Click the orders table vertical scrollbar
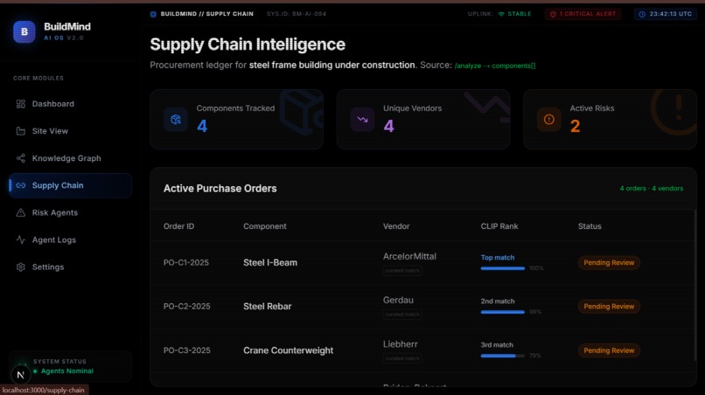705x395 pixels. pyautogui.click(x=695, y=286)
